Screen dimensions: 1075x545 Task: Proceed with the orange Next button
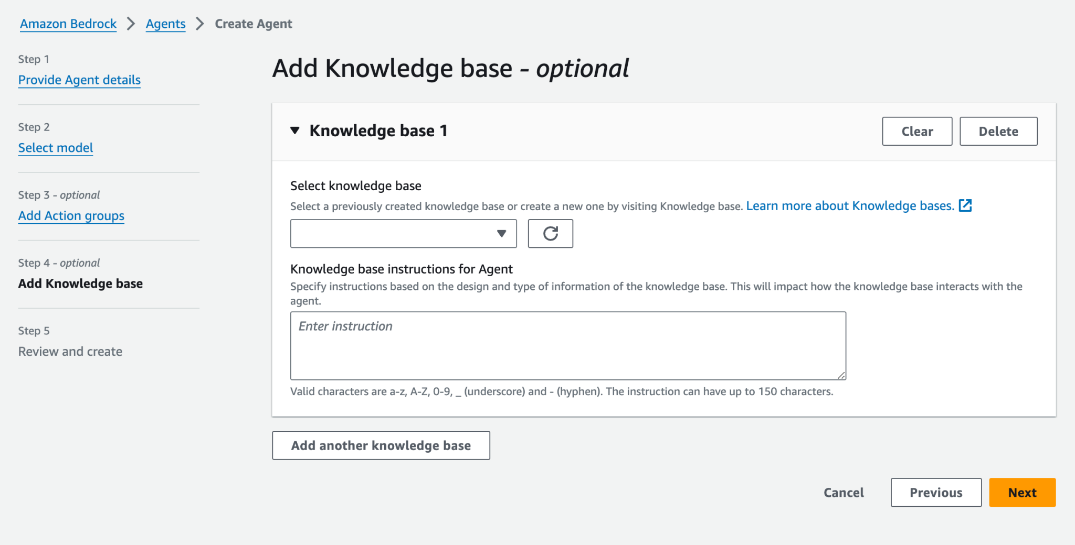[x=1022, y=493]
